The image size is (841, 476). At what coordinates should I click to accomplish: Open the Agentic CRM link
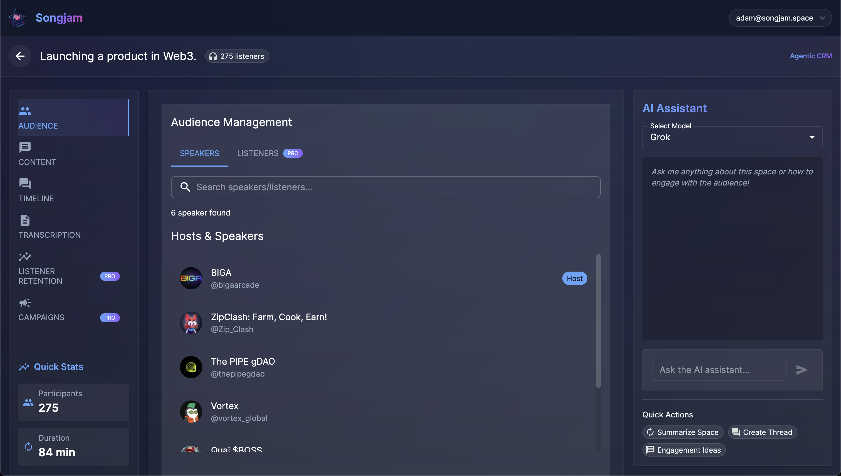point(811,56)
